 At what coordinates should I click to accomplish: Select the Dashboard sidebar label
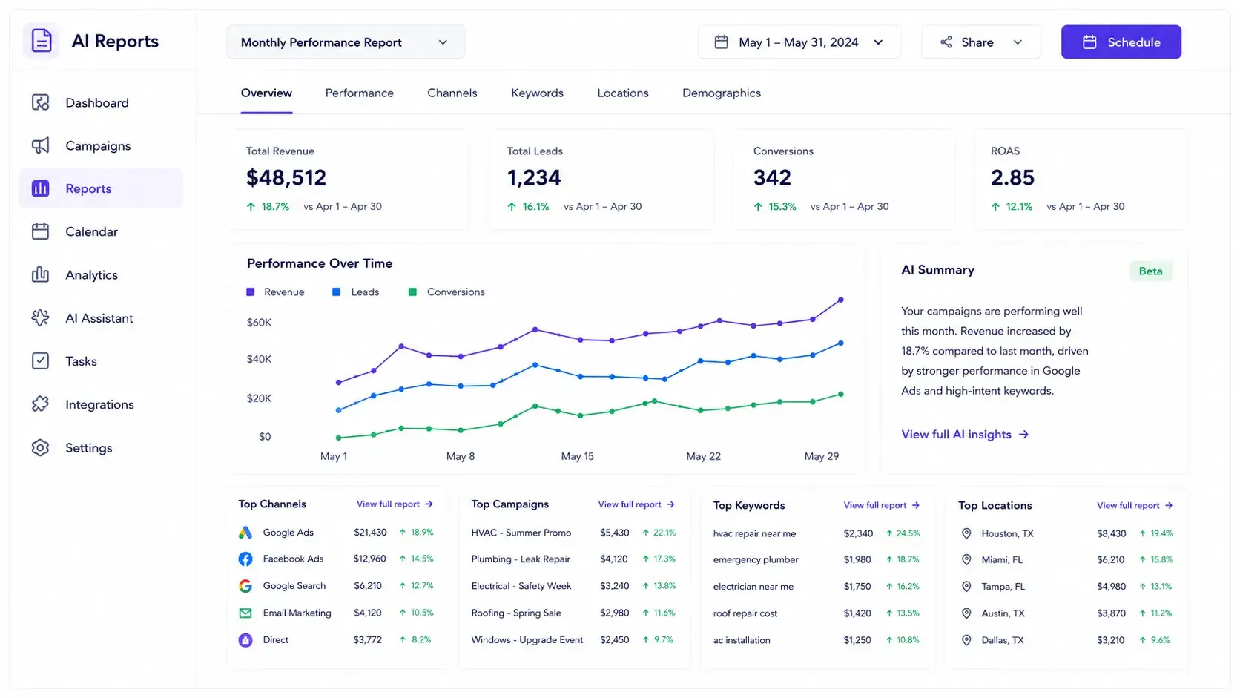(x=97, y=103)
